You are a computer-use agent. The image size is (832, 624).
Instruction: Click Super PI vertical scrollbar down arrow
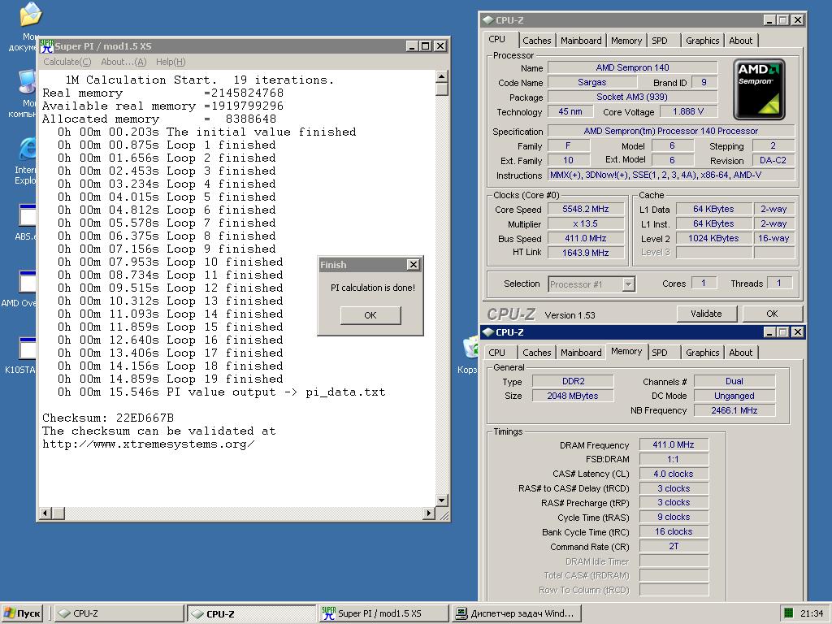coord(441,500)
